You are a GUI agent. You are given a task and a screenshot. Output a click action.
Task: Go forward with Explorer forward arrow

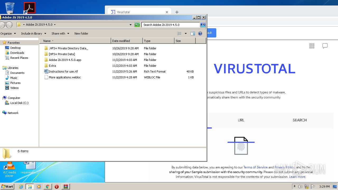click(x=9, y=25)
